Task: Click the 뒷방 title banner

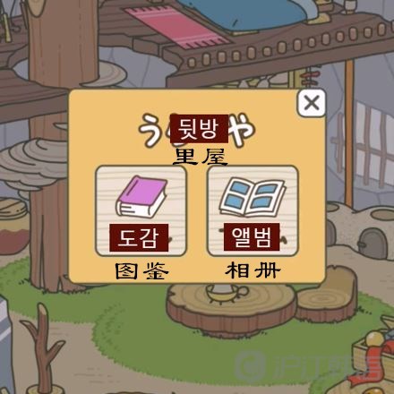Action: pos(199,129)
